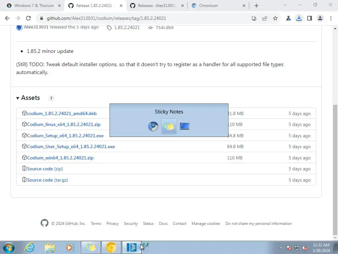Show hidden system tray icons

tap(281, 248)
